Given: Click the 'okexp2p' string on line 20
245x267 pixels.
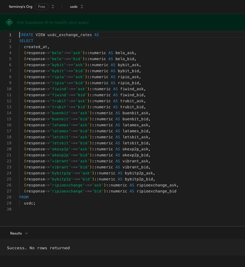Looking at the screenshot, I should pos(60,149).
